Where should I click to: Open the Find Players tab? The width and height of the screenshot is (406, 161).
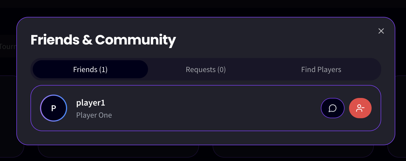(321, 70)
